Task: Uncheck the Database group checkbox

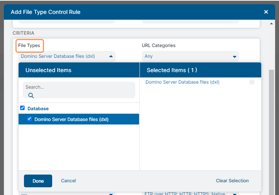Action: (x=22, y=108)
